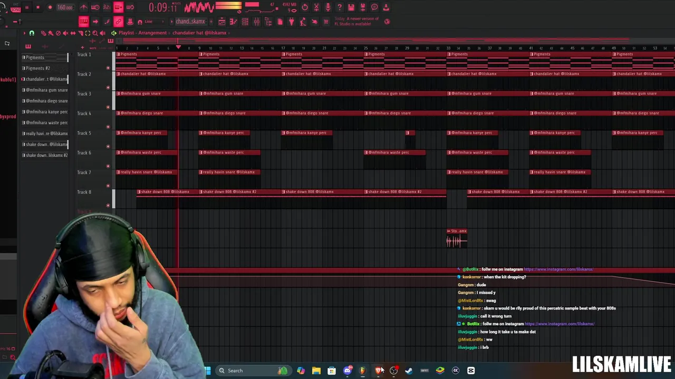This screenshot has width=675, height=379.
Task: Select the playlist paint brush tool
Action: click(51, 33)
